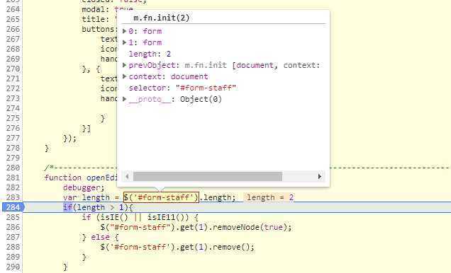
Task: Click the horizontal scrollbar thumb in popup
Action: [207, 176]
